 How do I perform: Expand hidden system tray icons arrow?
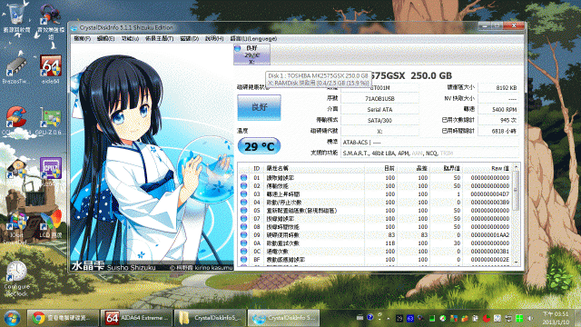point(388,319)
